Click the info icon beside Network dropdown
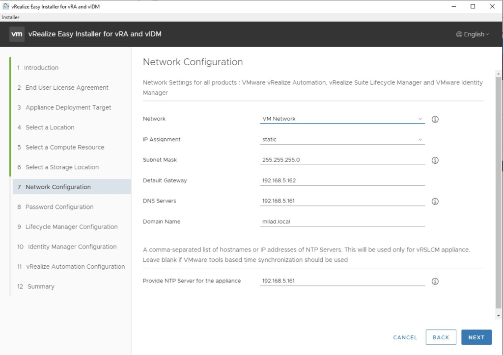The image size is (503, 355). (x=435, y=120)
